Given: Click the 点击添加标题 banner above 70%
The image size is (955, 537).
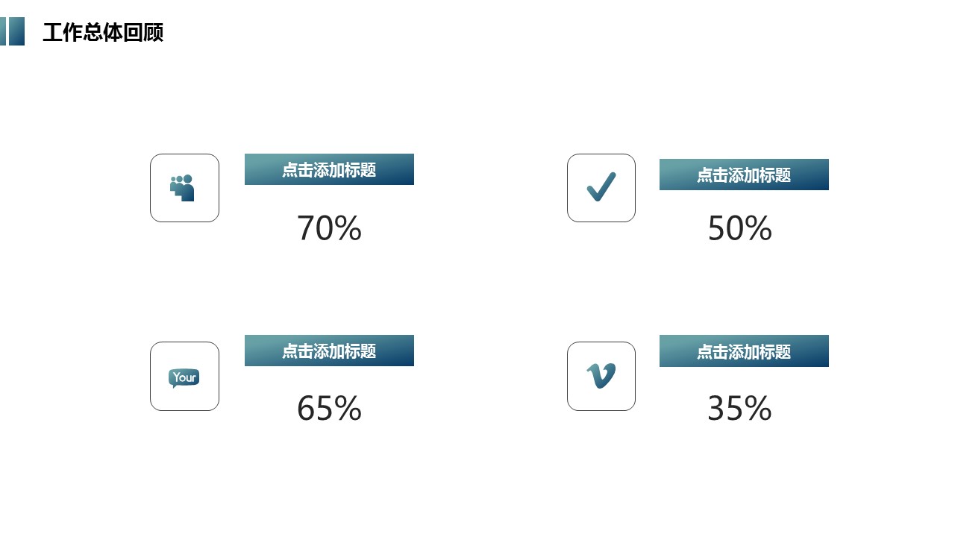Looking at the screenshot, I should 329,169.
